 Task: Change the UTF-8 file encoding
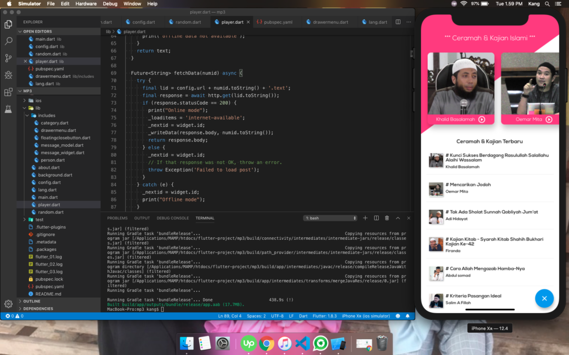coord(277,316)
